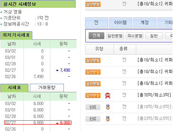Select the 전체 filter button
Screen dimensions: 177x132
(x=96, y=35)
